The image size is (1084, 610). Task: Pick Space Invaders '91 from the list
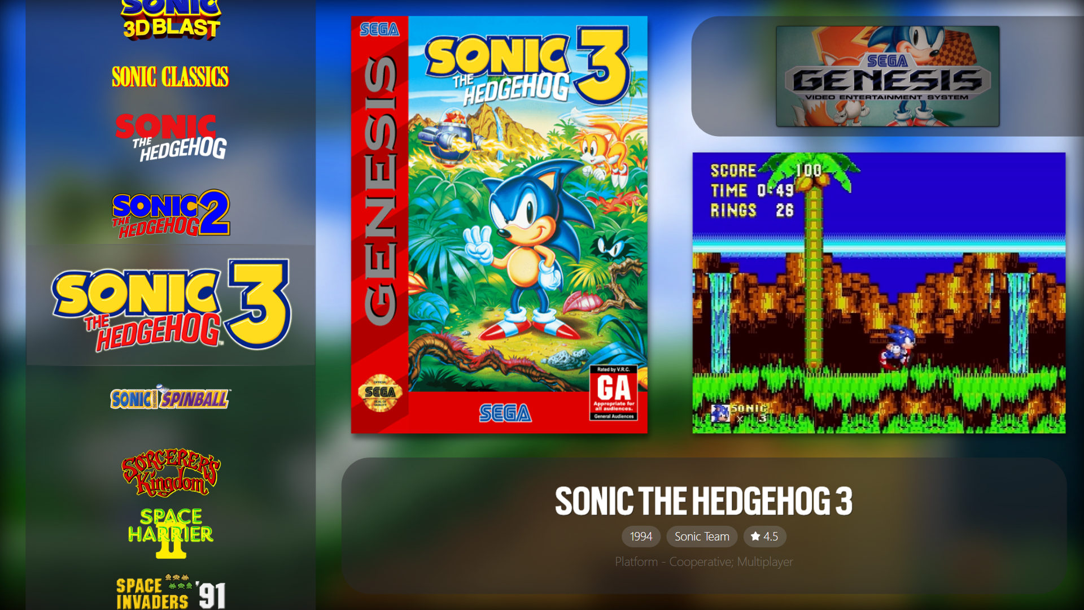(171, 592)
